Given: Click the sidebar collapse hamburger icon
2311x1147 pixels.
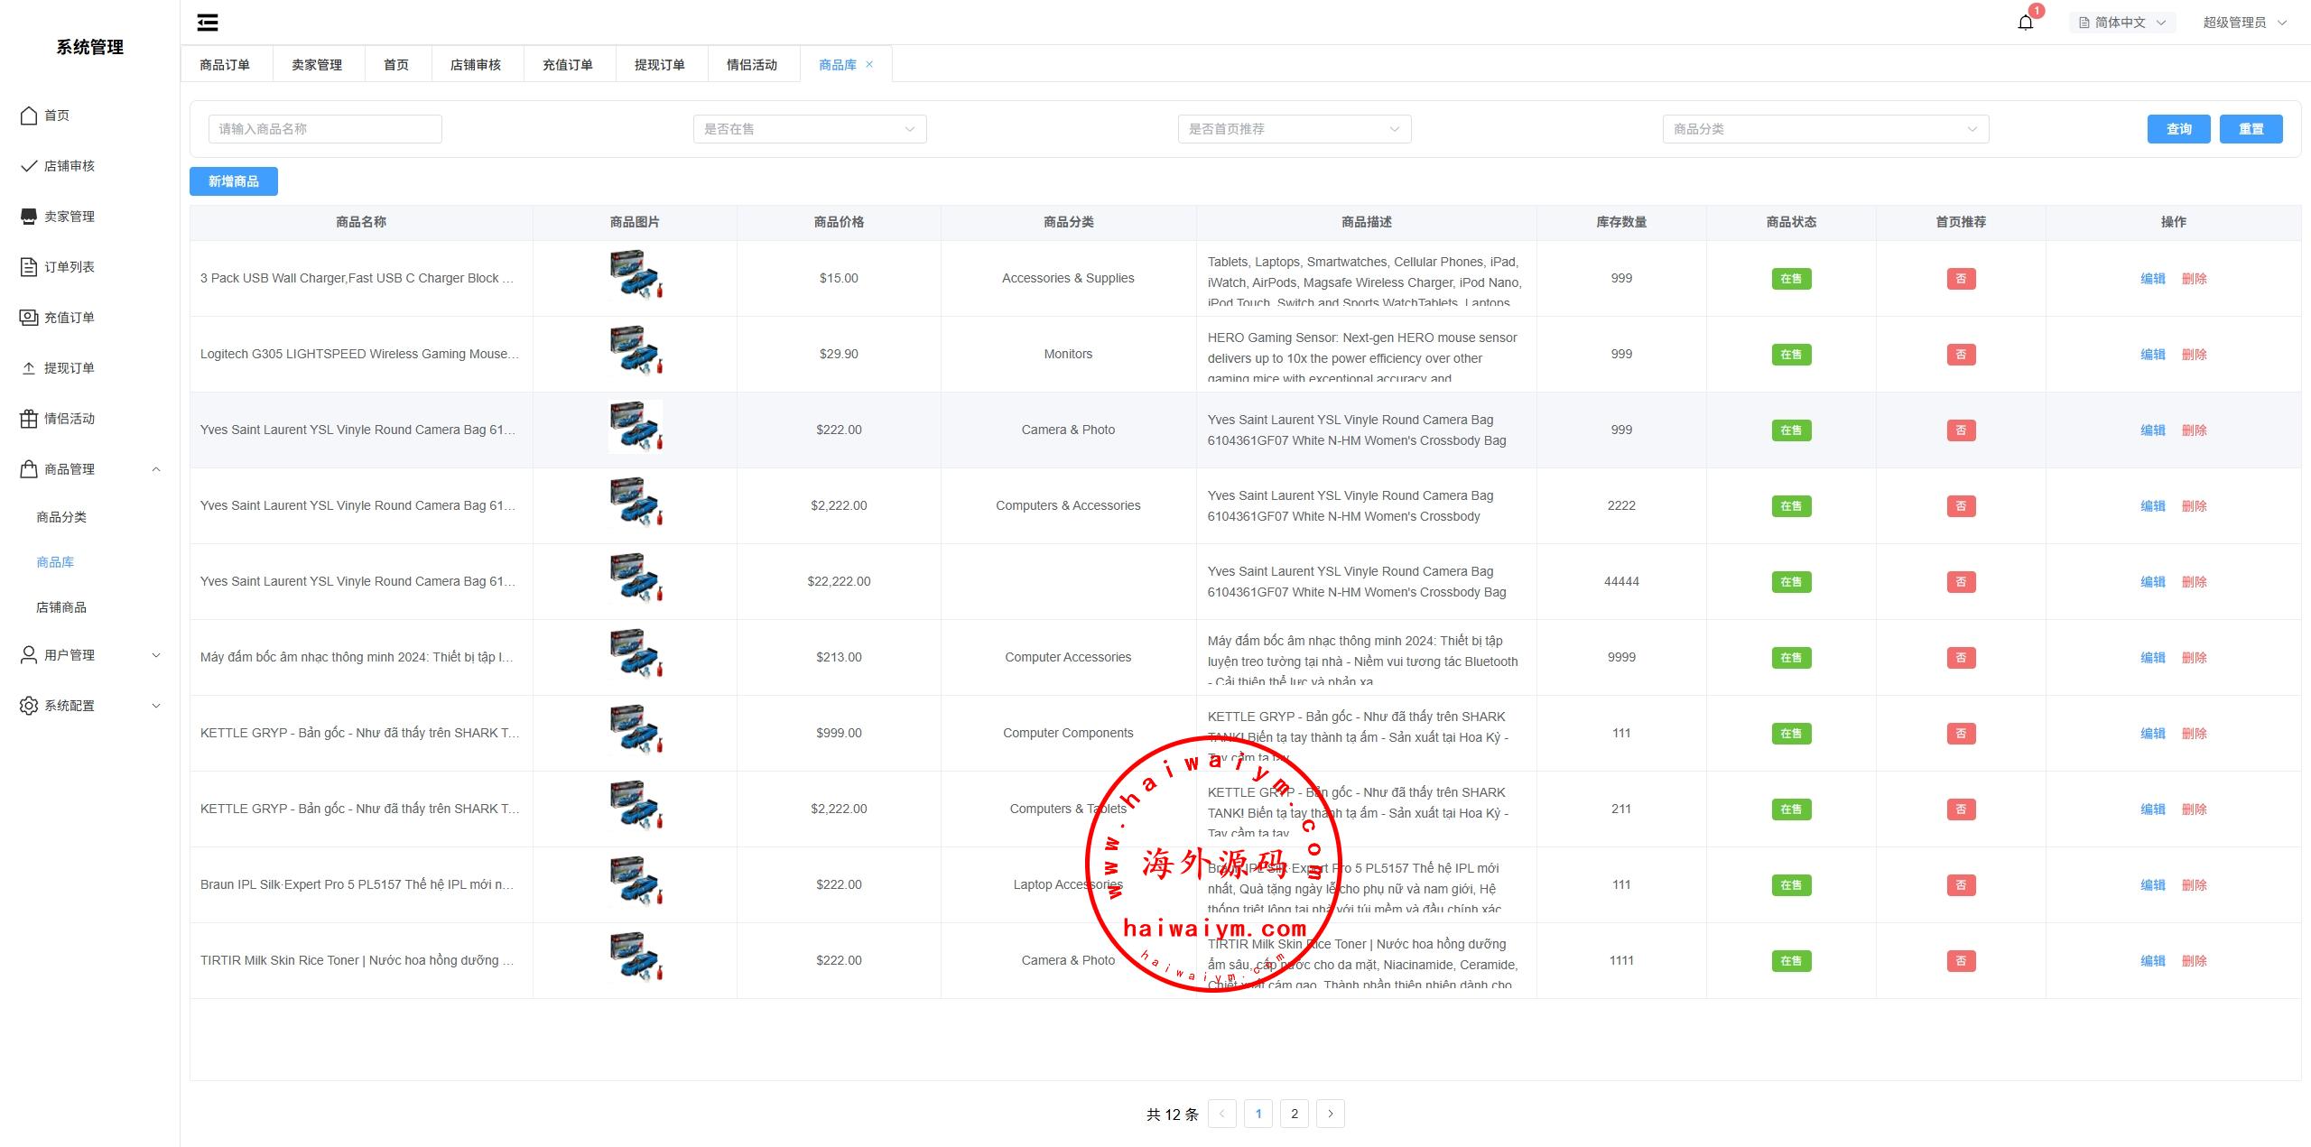Looking at the screenshot, I should (x=208, y=23).
